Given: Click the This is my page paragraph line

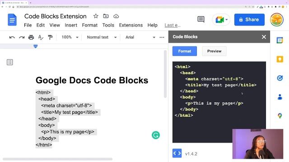Looking at the screenshot, I should pos(68,132).
